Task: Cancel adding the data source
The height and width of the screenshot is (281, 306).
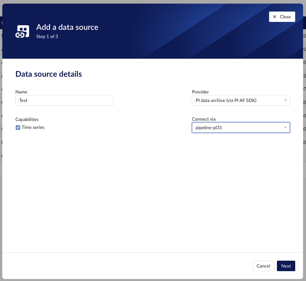Action: tap(263, 266)
